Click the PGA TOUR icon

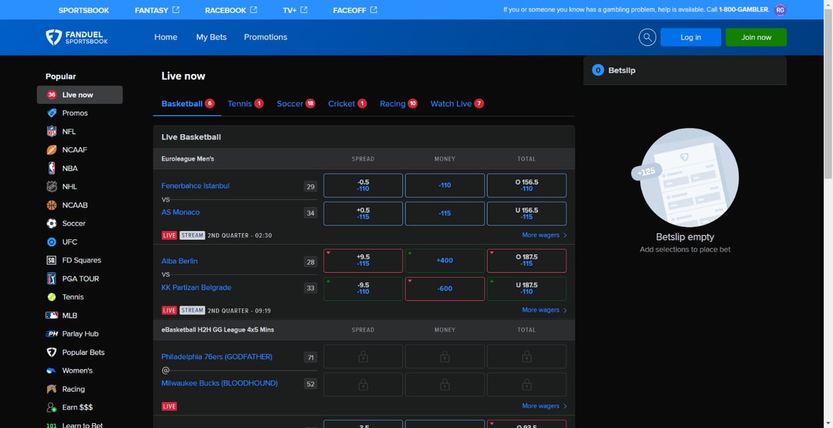tap(51, 279)
